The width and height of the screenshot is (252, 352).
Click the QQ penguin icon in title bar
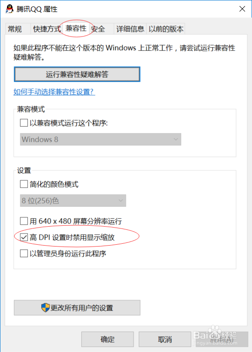[x=9, y=9]
